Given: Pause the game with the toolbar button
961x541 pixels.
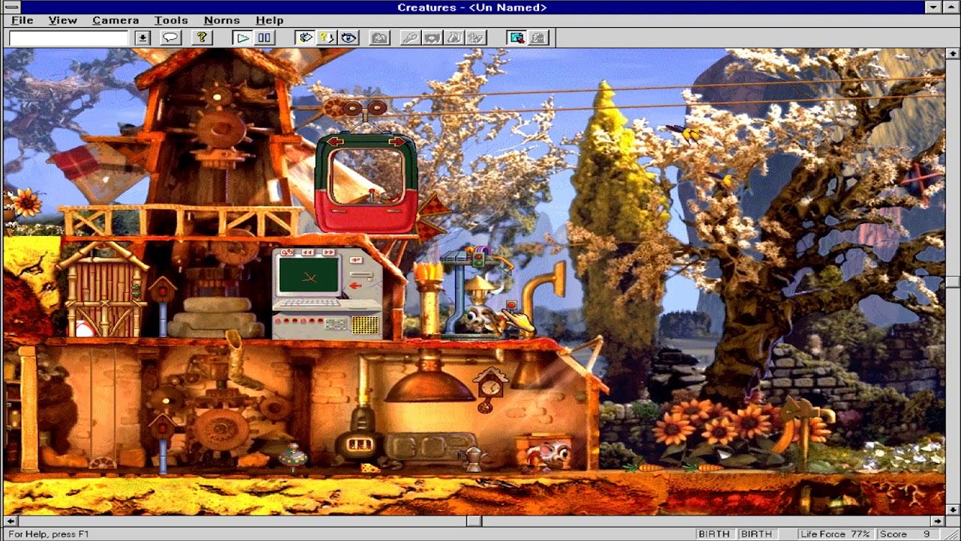Looking at the screenshot, I should [x=264, y=38].
